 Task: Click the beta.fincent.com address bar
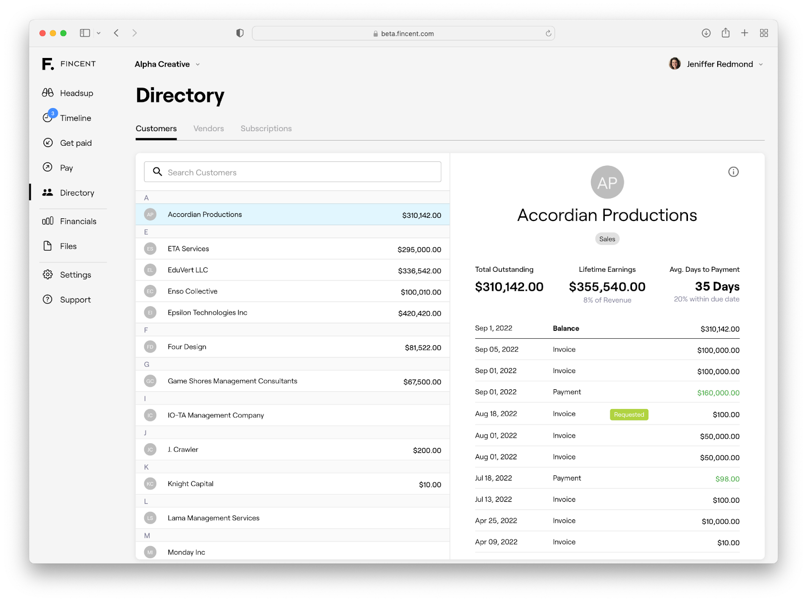click(403, 33)
